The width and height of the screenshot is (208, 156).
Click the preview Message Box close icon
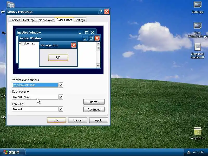pyautogui.click(x=74, y=45)
